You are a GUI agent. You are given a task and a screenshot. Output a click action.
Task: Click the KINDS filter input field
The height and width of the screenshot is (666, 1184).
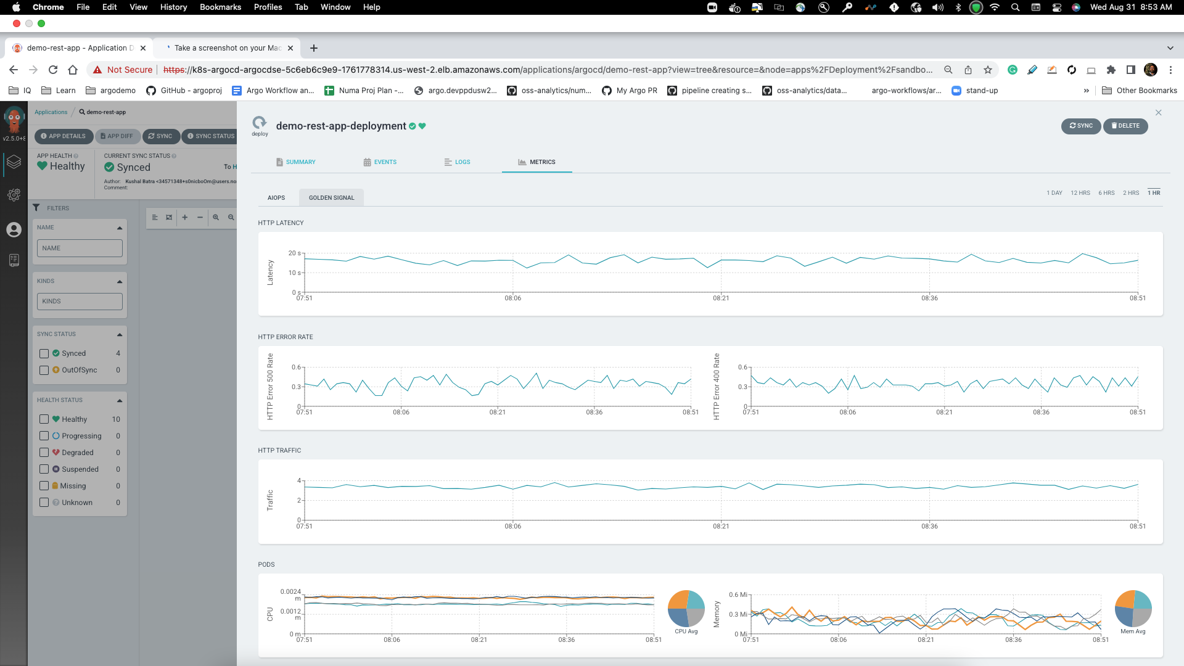[x=80, y=302]
